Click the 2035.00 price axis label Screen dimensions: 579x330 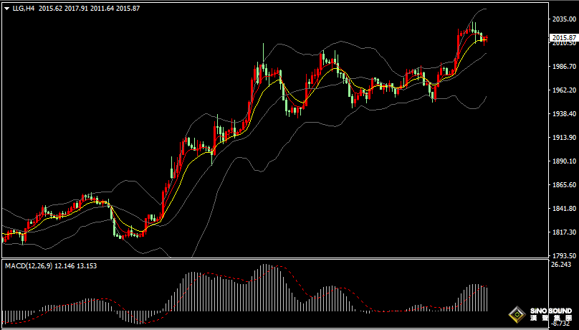(x=563, y=19)
